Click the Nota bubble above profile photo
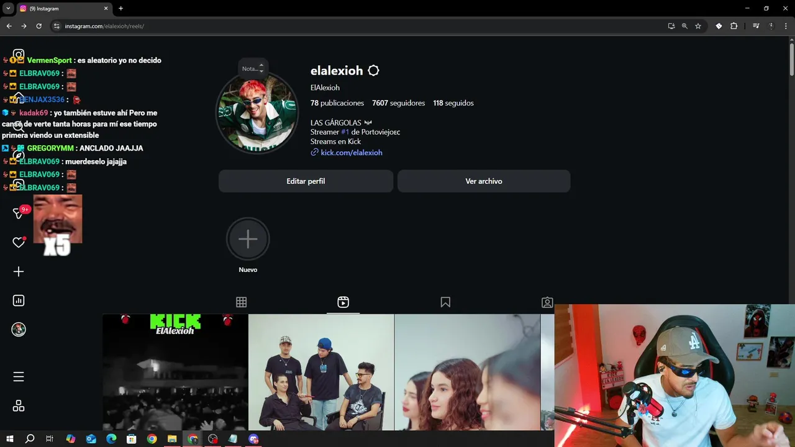This screenshot has height=447, width=795. coord(253,68)
